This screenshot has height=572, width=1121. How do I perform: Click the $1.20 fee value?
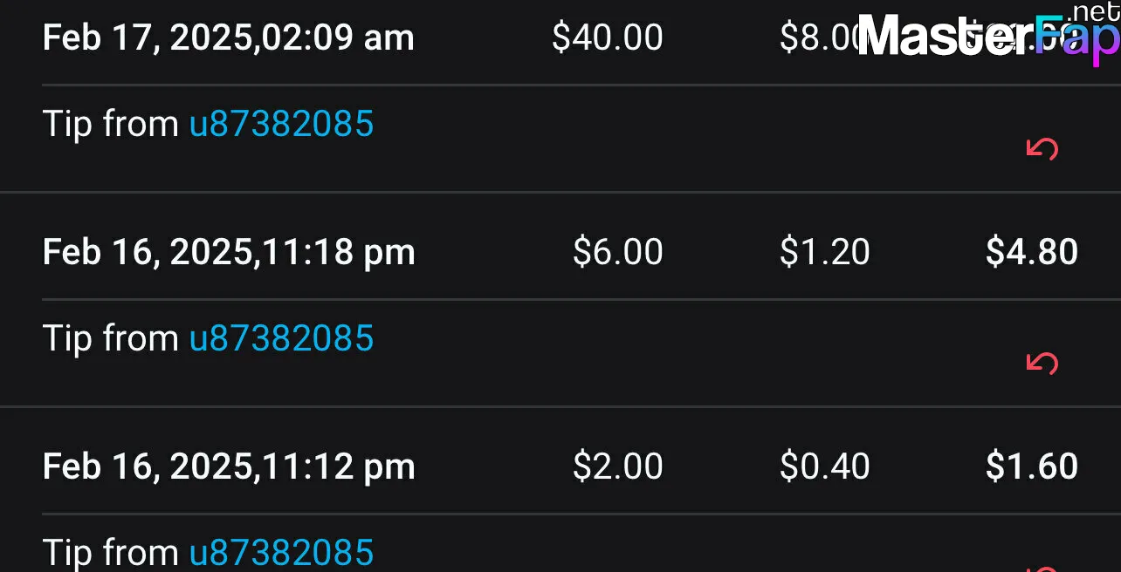pyautogui.click(x=825, y=252)
